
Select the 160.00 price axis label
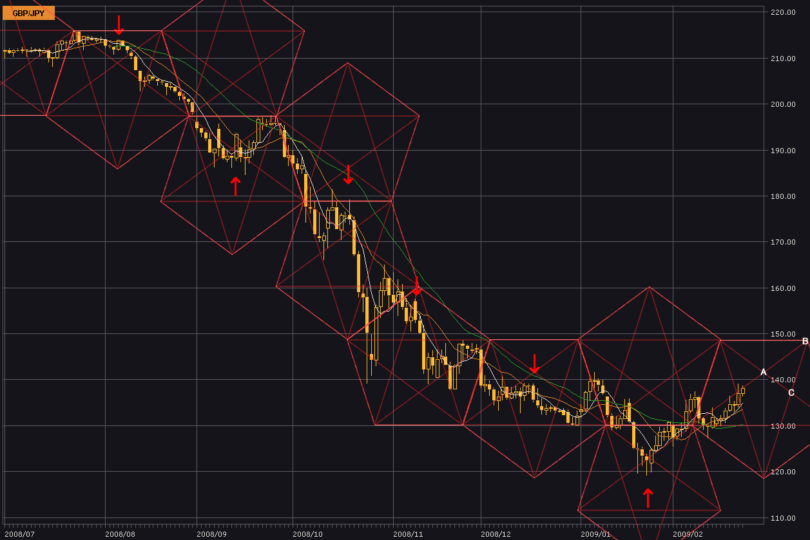(782, 288)
